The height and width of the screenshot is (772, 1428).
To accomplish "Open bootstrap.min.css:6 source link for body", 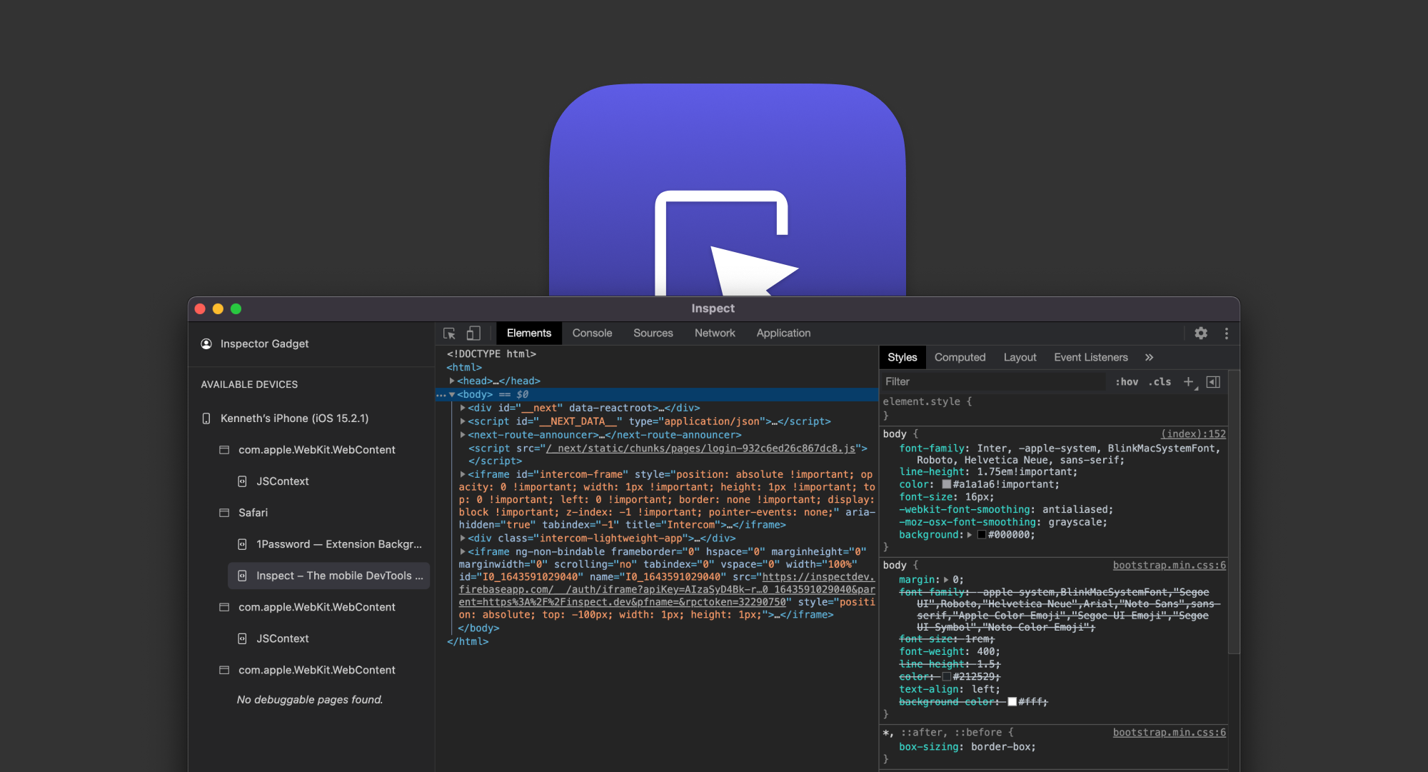I will pyautogui.click(x=1169, y=566).
